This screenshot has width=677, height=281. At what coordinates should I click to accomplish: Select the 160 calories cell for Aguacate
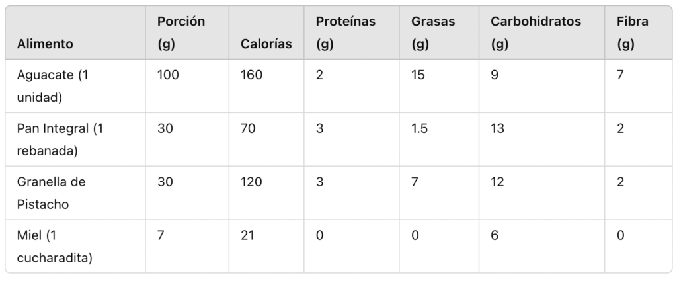pyautogui.click(x=251, y=75)
